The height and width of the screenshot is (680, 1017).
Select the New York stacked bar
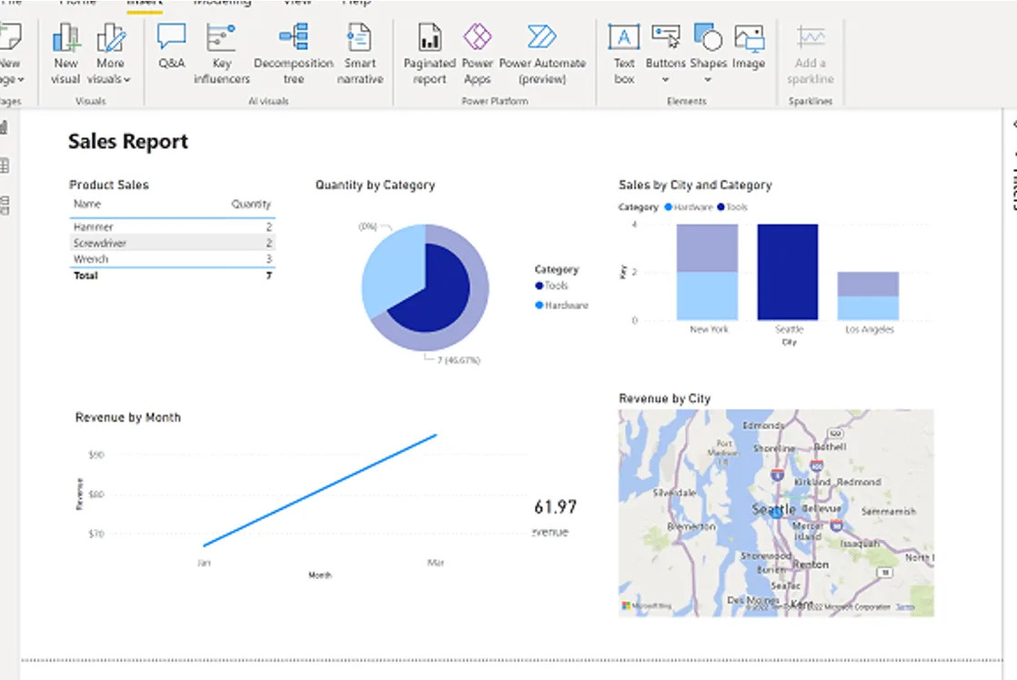tap(707, 272)
